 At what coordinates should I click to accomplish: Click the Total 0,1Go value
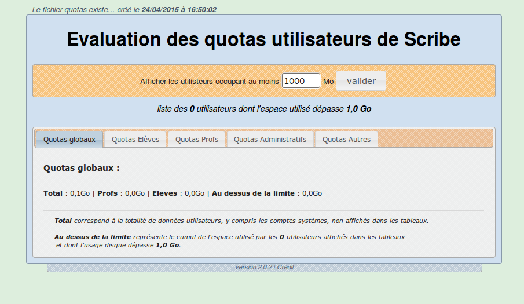click(x=67, y=193)
